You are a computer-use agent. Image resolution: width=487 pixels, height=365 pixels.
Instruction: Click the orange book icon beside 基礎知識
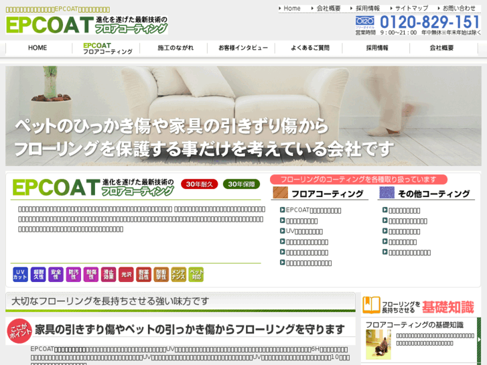[x=371, y=305]
